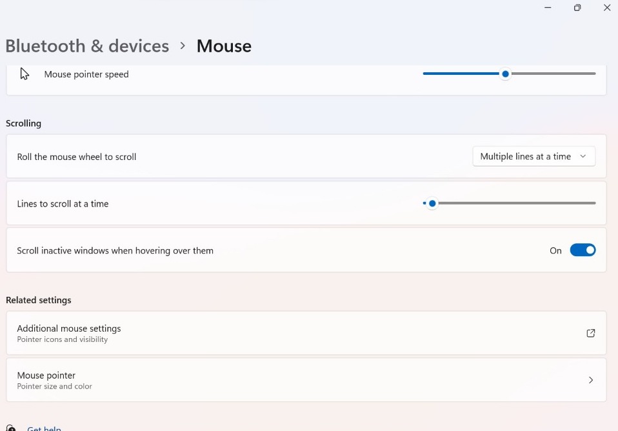The height and width of the screenshot is (431, 618).
Task: Open the Roll the mouse wheel to scroll dropdown
Action: [533, 156]
